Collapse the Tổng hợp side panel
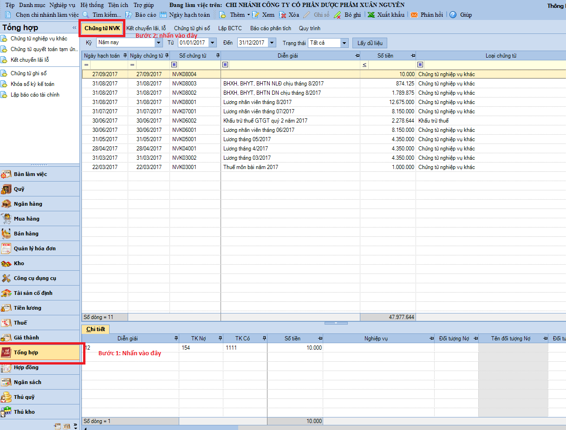Image resolution: width=566 pixels, height=430 pixels. [x=74, y=28]
